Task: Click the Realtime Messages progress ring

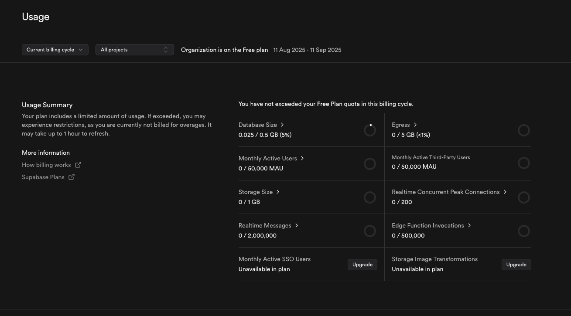Action: (x=369, y=231)
